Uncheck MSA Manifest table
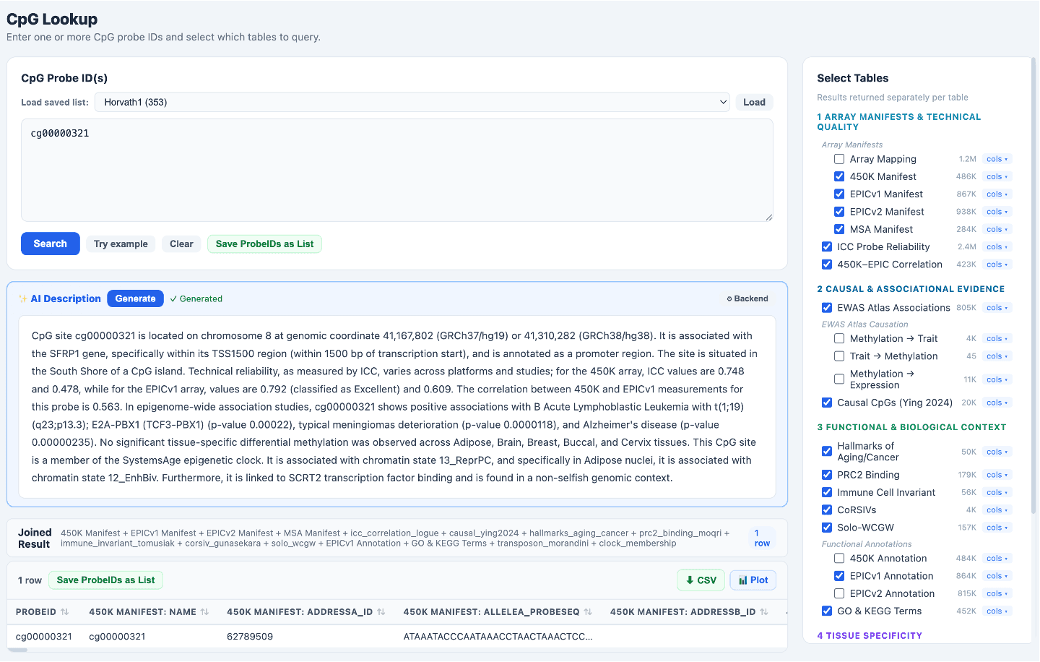The image size is (1040, 662). click(839, 229)
